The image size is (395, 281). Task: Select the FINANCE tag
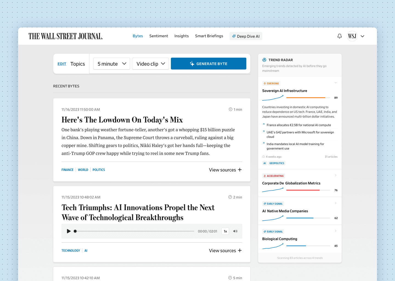coord(67,170)
